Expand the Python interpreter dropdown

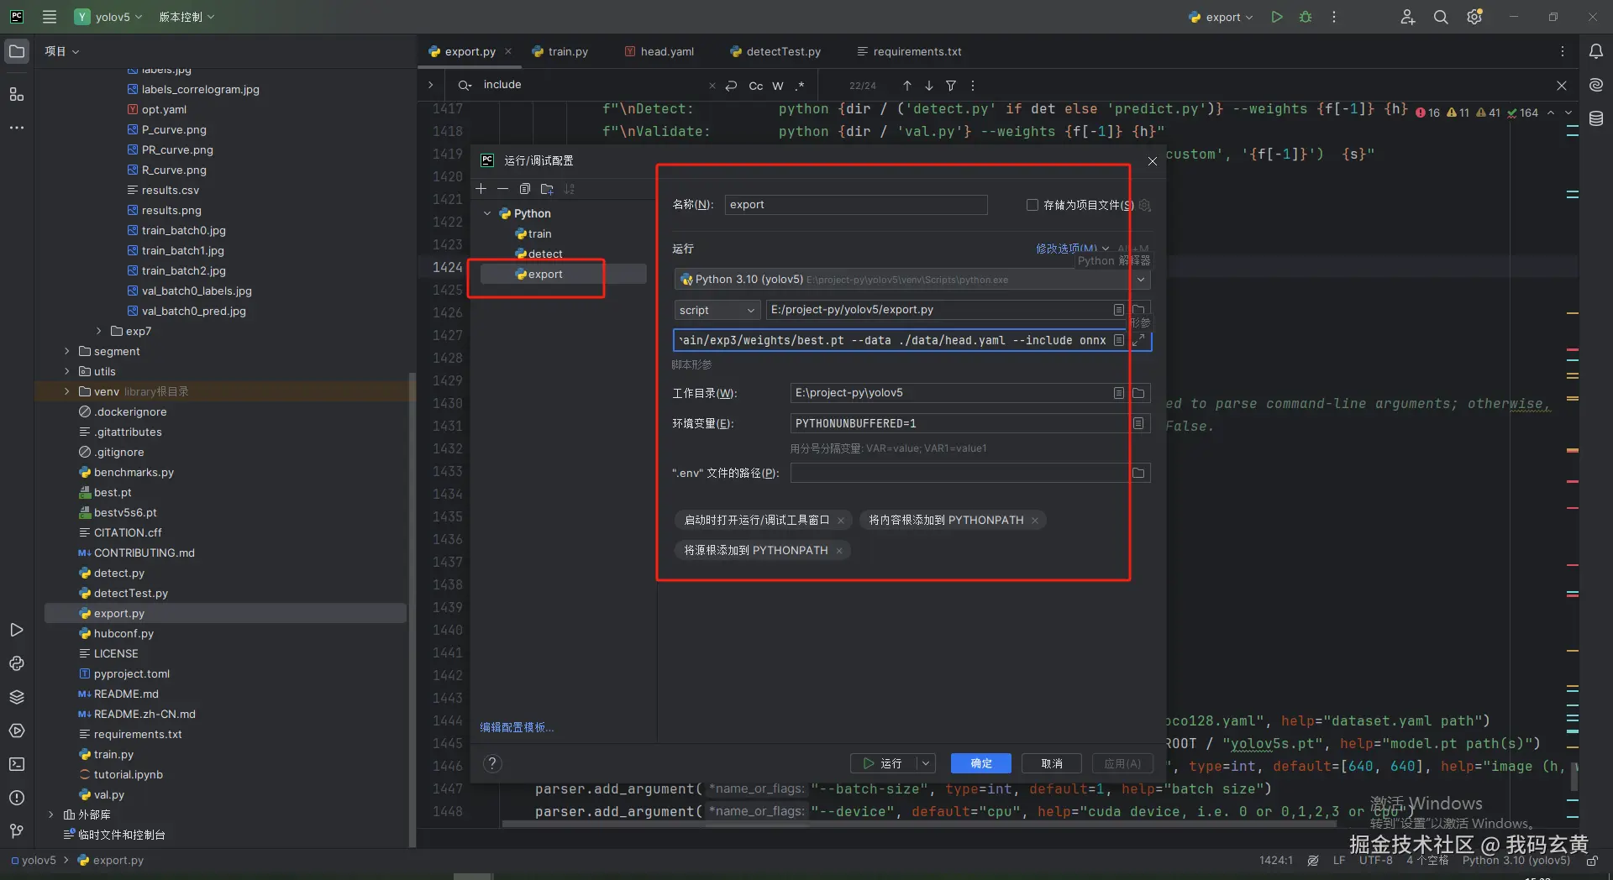(1141, 280)
